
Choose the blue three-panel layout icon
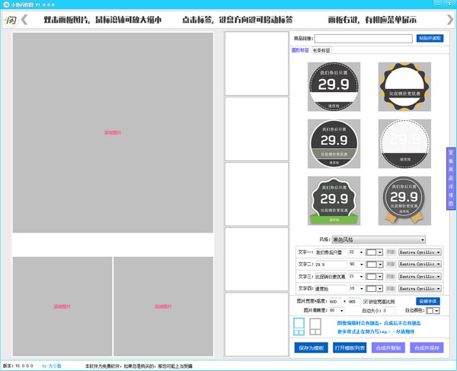[299, 327]
